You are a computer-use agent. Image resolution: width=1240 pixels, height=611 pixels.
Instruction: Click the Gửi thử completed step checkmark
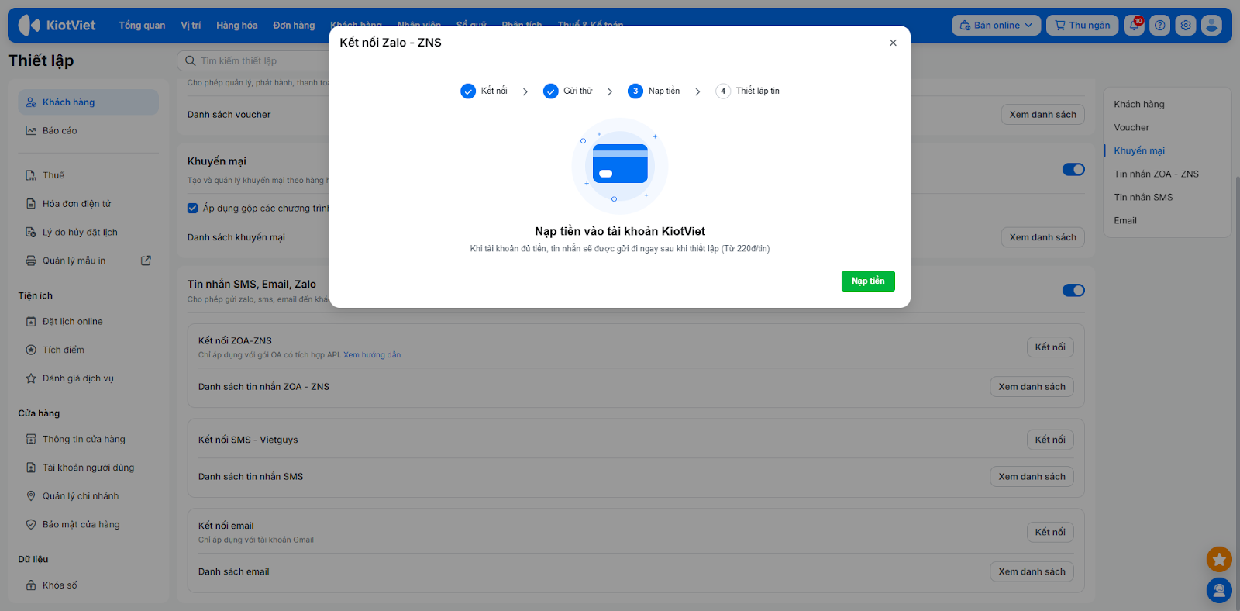tap(551, 91)
